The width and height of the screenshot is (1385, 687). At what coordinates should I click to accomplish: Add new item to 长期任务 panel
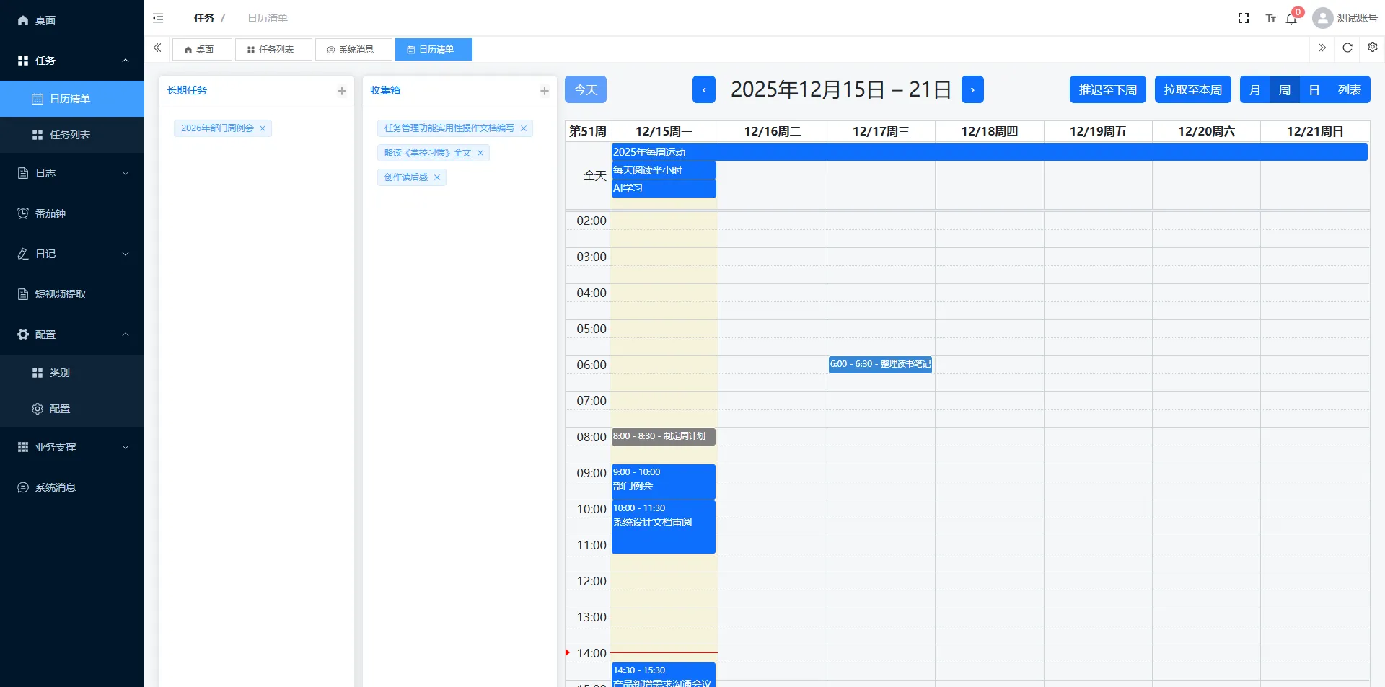(x=341, y=91)
